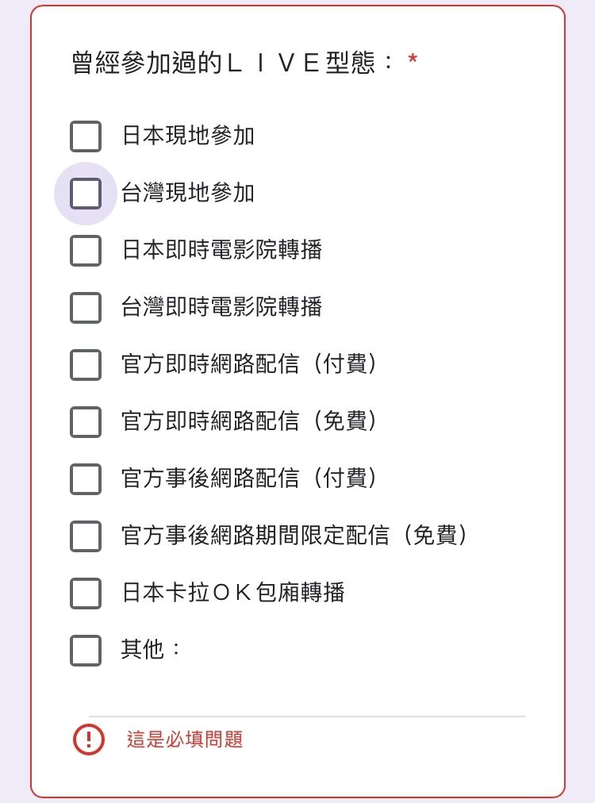Image resolution: width=595 pixels, height=803 pixels.
Task: Select the 日本即時電影院轉播 checkbox
Action: point(86,251)
